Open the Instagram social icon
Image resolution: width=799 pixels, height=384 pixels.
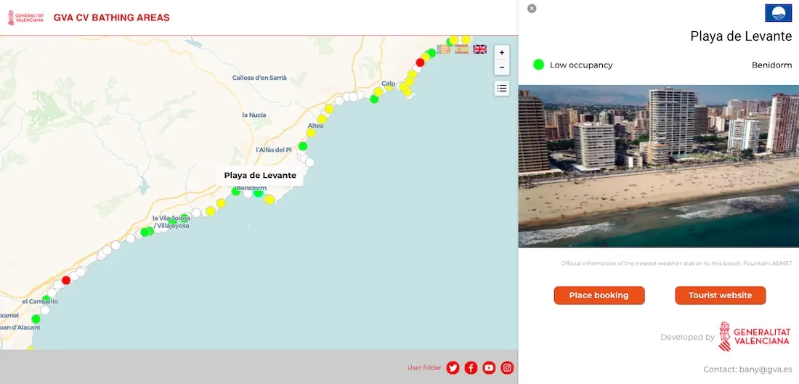coord(507,368)
